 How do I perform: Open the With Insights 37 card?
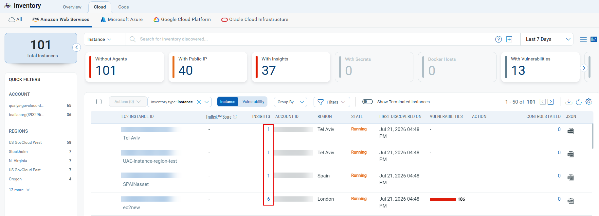pyautogui.click(x=291, y=67)
